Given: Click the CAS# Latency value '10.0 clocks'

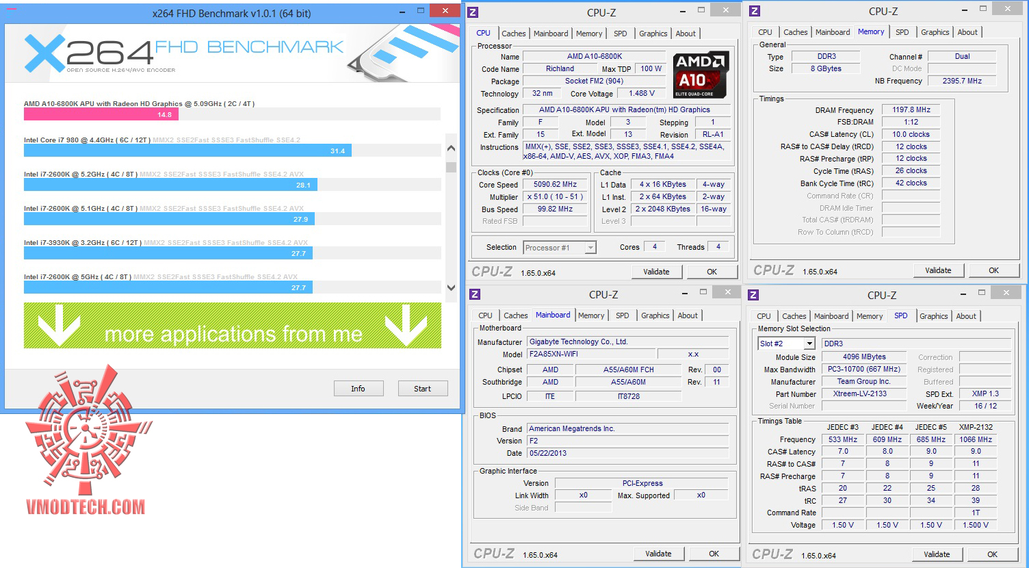Looking at the screenshot, I should pos(911,134).
